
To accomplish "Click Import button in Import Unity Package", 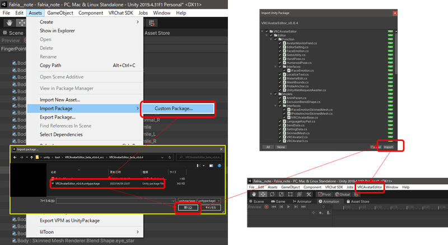I will click(x=388, y=147).
